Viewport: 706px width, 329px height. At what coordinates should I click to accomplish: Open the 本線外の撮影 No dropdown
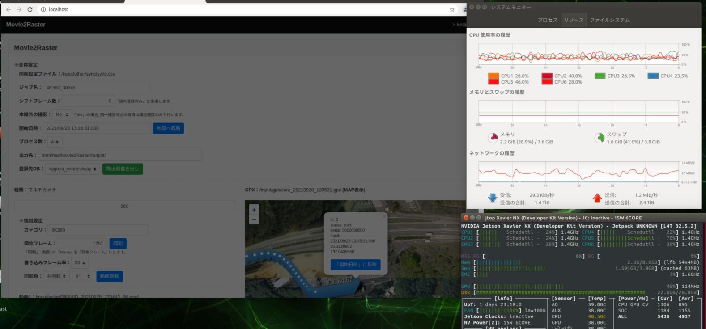(62, 114)
